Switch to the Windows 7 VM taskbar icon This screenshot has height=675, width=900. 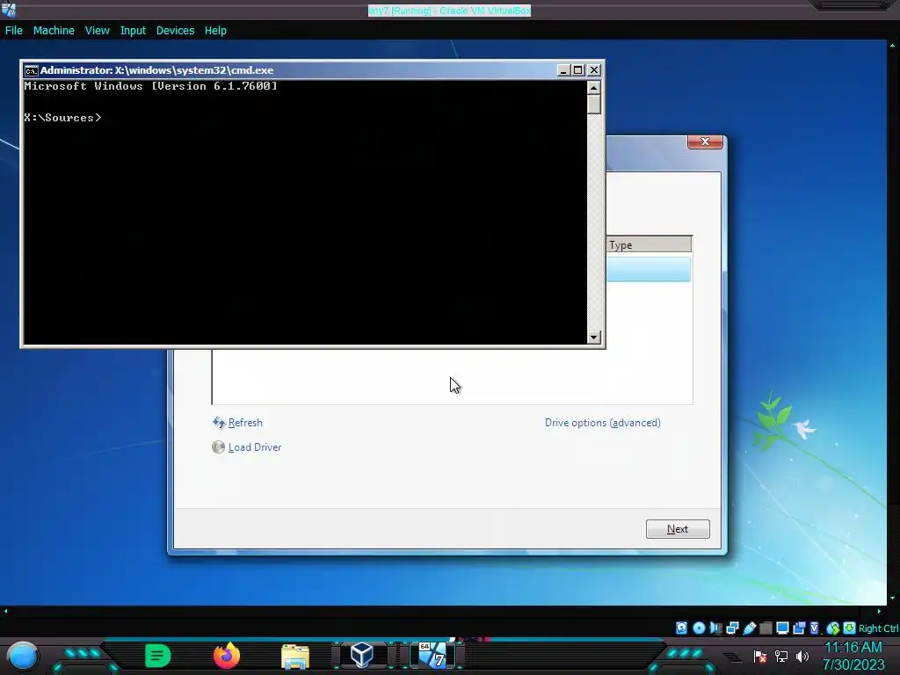432,655
